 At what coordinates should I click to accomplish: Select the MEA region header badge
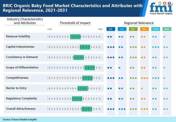[x=167, y=29]
